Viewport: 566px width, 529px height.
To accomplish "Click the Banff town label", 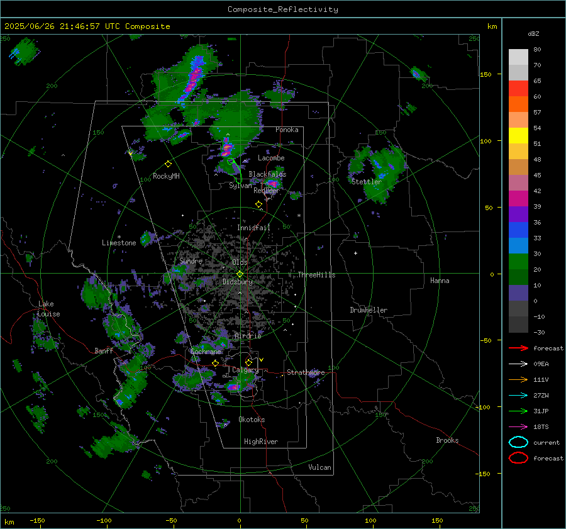I will coord(104,351).
